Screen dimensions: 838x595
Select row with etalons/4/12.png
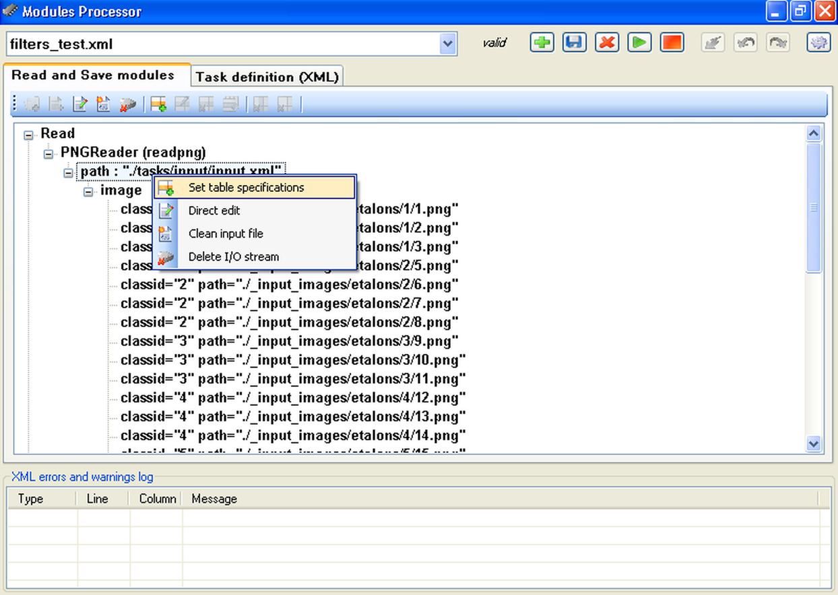pos(293,397)
